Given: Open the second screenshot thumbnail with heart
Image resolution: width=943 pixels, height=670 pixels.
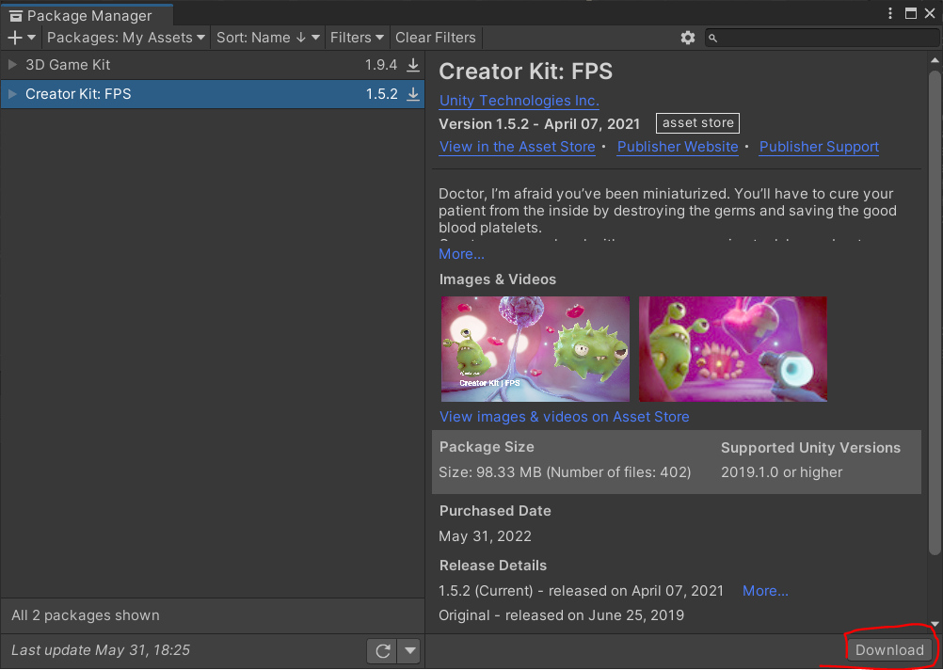Looking at the screenshot, I should tap(732, 349).
